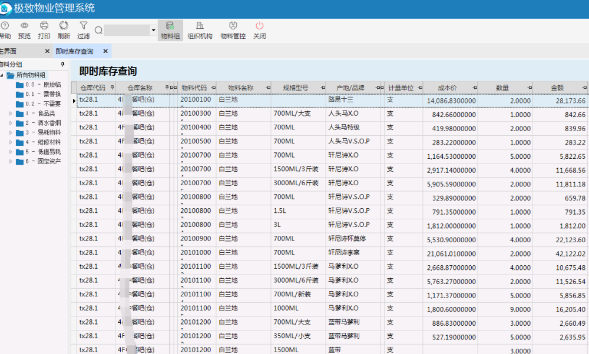Expand the 2 - 酒水香烟 node arrow
Screen dimensions: 589x354
[x=11, y=123]
